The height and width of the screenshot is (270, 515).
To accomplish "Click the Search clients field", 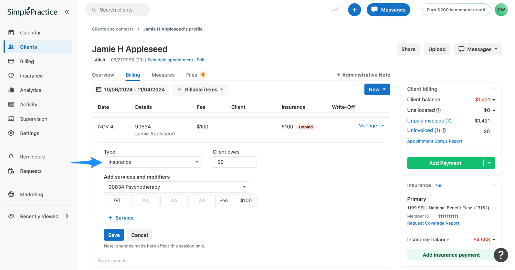I will click(x=118, y=10).
